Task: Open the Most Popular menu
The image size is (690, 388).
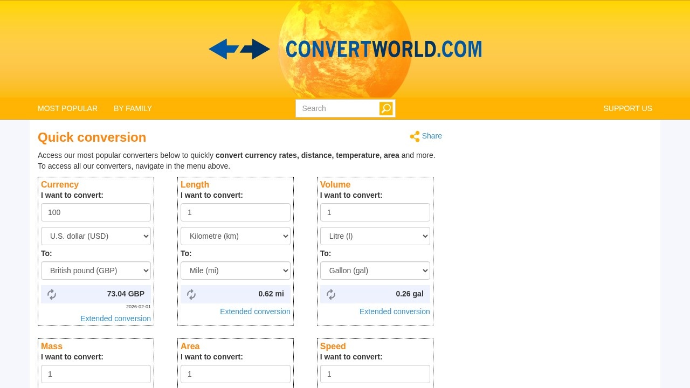Action: (x=67, y=108)
